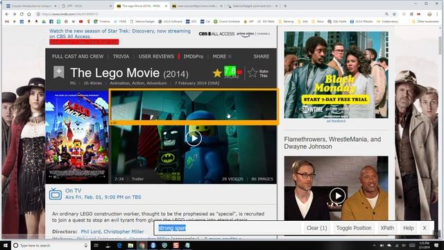Open the zoom magnifier in the address bar

click(x=386, y=14)
